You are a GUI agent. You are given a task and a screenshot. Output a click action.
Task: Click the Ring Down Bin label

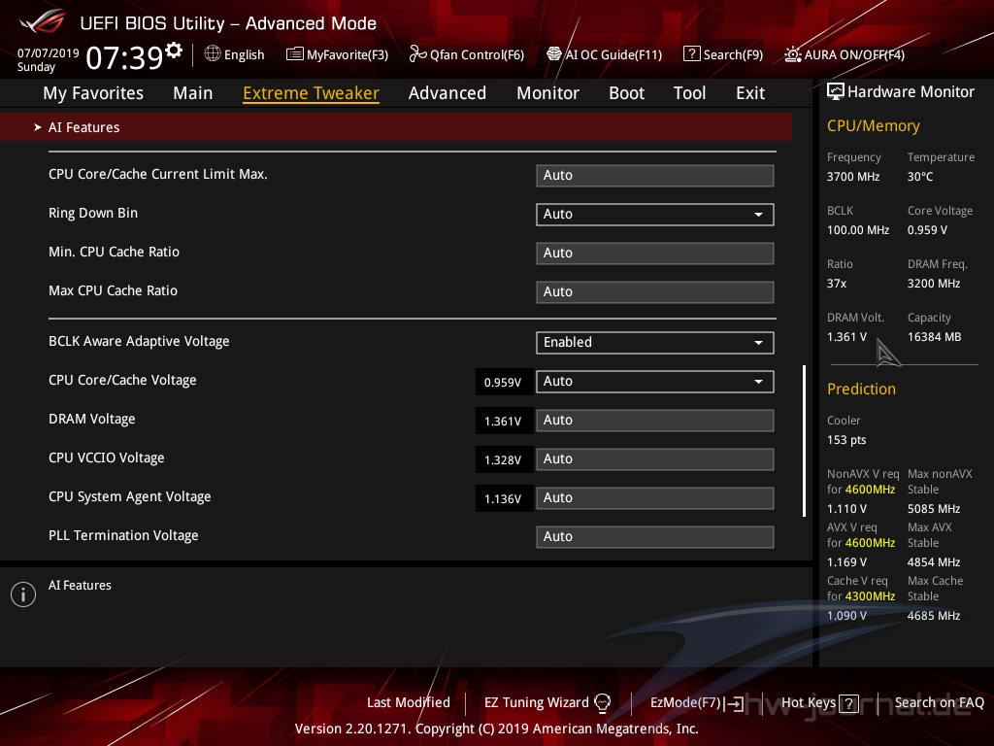(93, 213)
